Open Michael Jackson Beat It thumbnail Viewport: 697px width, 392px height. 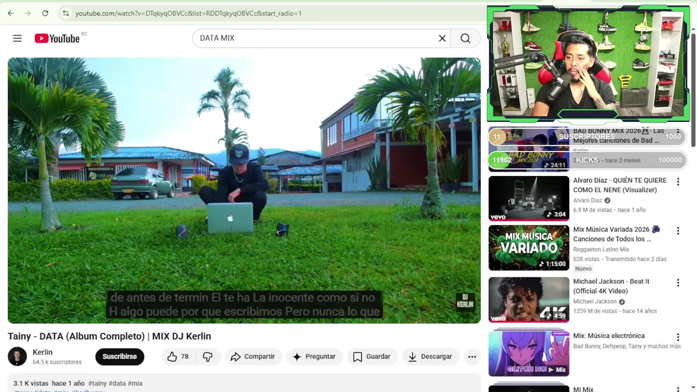coord(529,299)
